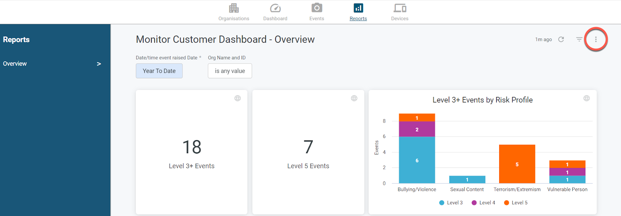621x216 pixels.
Task: Click the 'Level 3+ Events' tile caption
Action: click(x=192, y=166)
